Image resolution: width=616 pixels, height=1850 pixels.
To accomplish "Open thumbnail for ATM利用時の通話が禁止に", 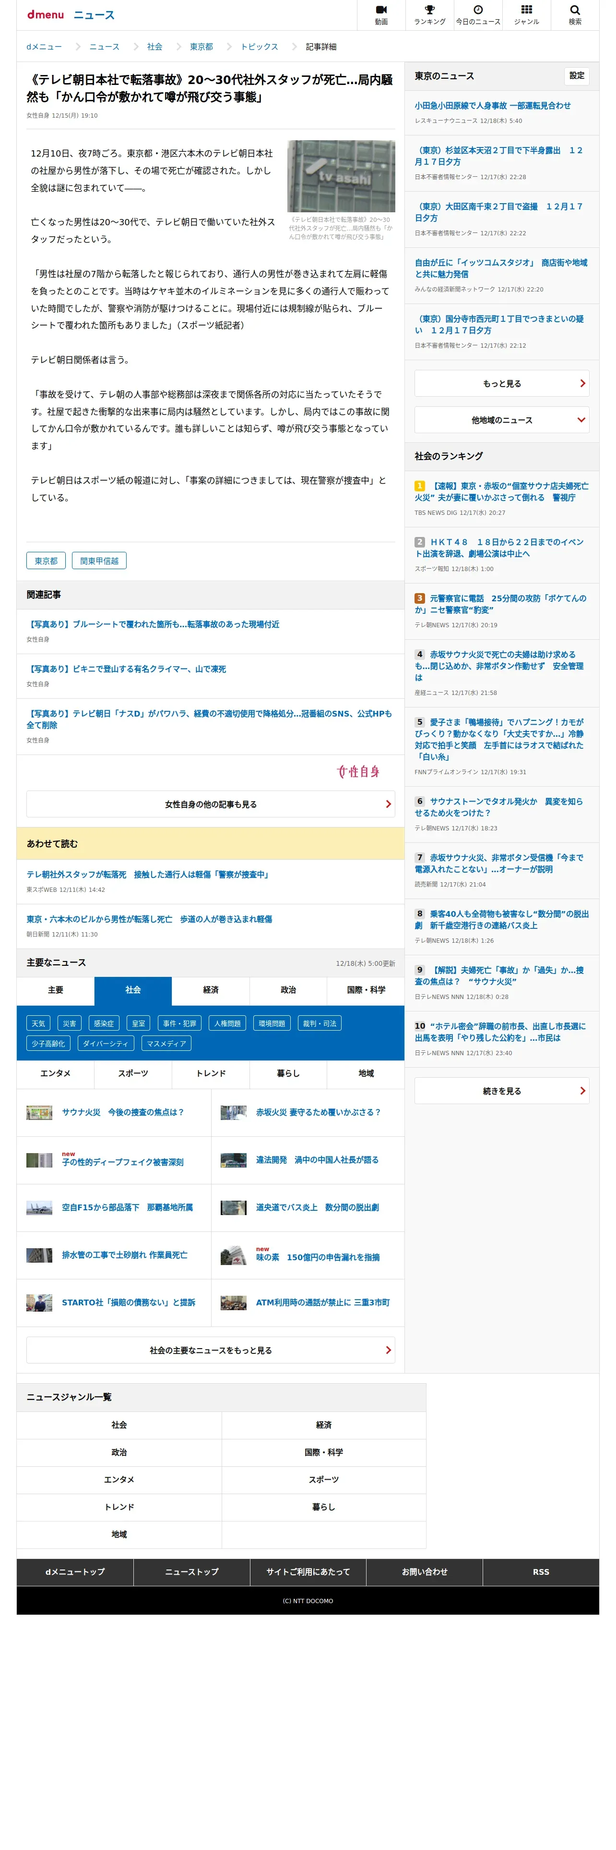I will [233, 1303].
